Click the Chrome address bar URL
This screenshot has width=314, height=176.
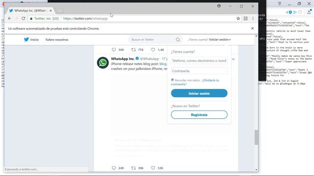tap(85, 19)
